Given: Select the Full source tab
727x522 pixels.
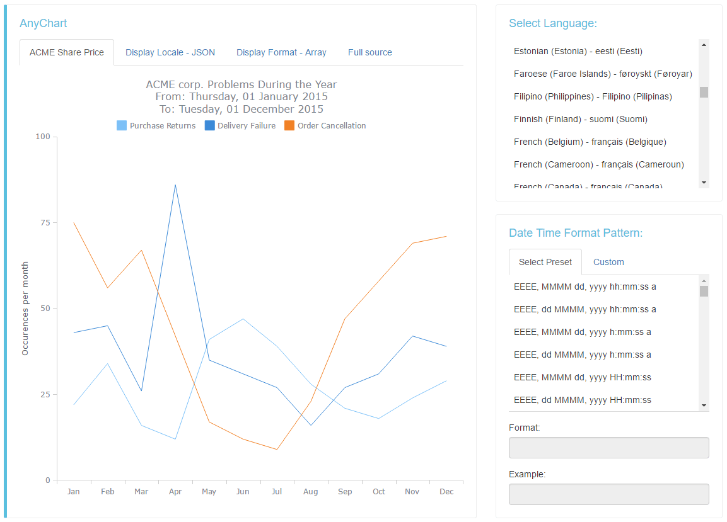Looking at the screenshot, I should [x=369, y=52].
